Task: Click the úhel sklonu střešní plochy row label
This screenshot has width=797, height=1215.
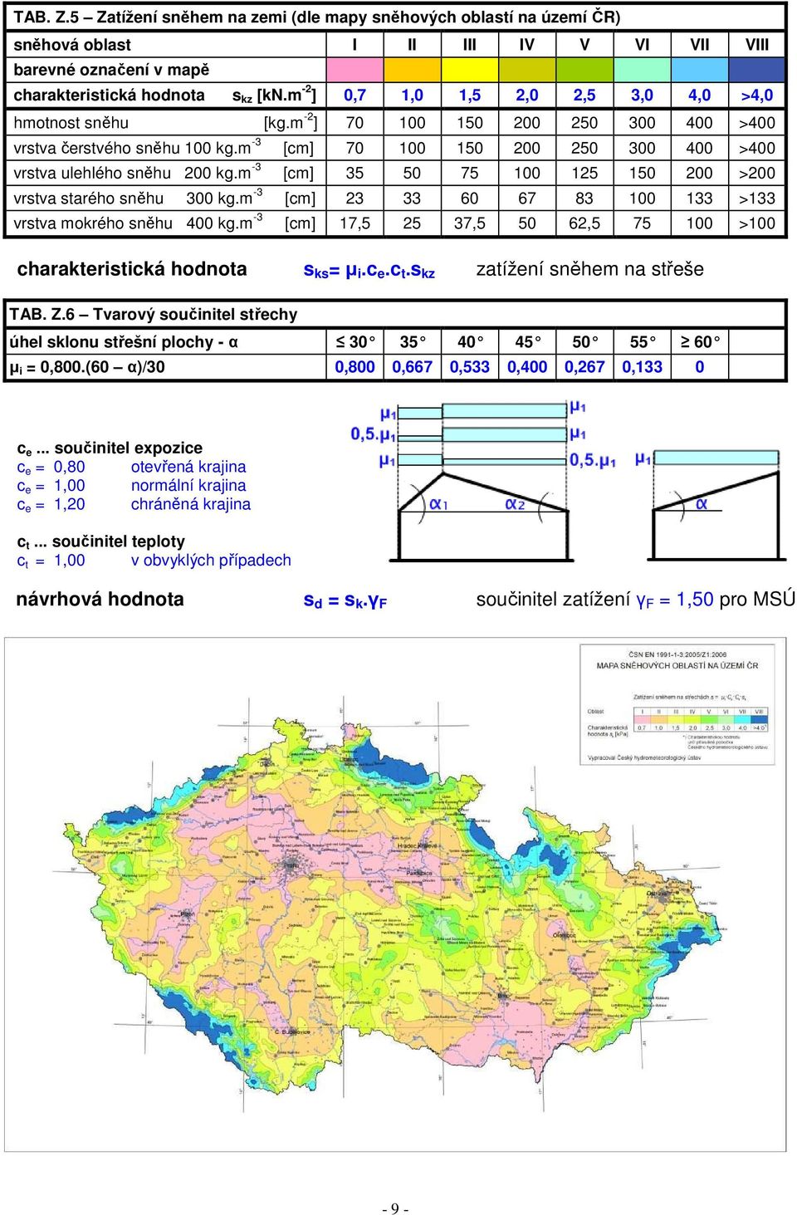Action: (x=124, y=342)
